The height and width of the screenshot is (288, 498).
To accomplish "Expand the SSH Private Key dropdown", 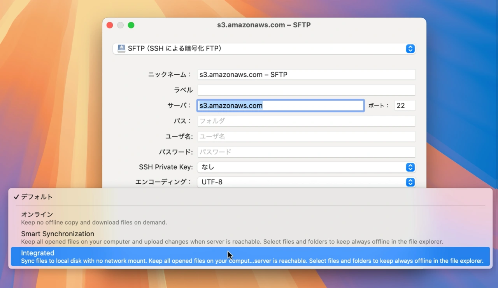I will 410,167.
